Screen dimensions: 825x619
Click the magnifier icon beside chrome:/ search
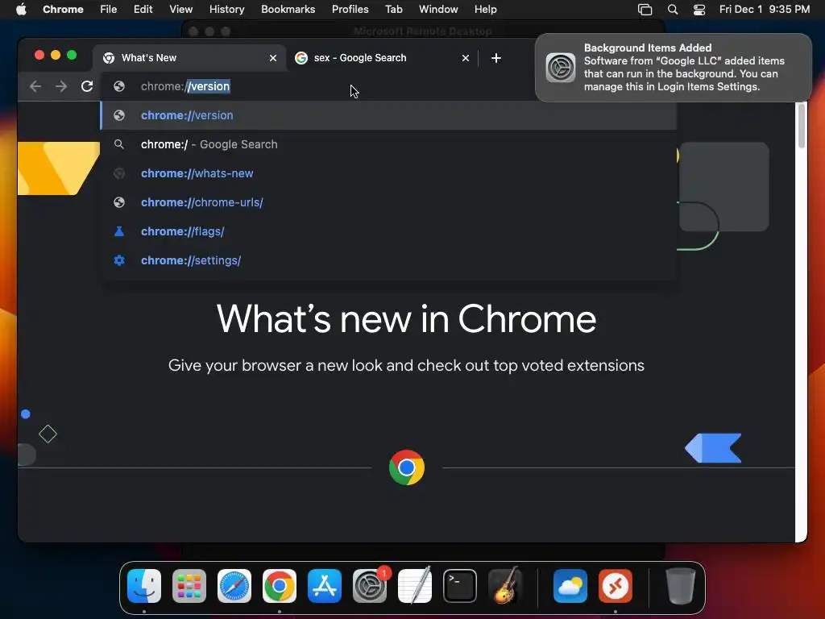(119, 144)
